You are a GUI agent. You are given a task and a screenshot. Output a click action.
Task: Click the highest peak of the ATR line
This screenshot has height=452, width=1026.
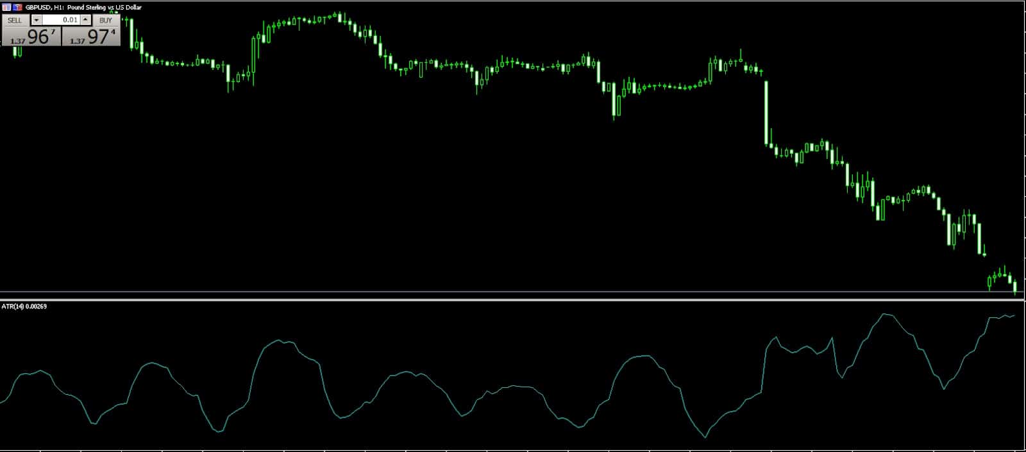pyautogui.click(x=886, y=314)
